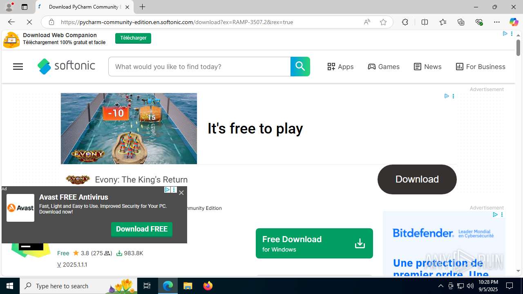Click the Free license label

pyautogui.click(x=63, y=253)
